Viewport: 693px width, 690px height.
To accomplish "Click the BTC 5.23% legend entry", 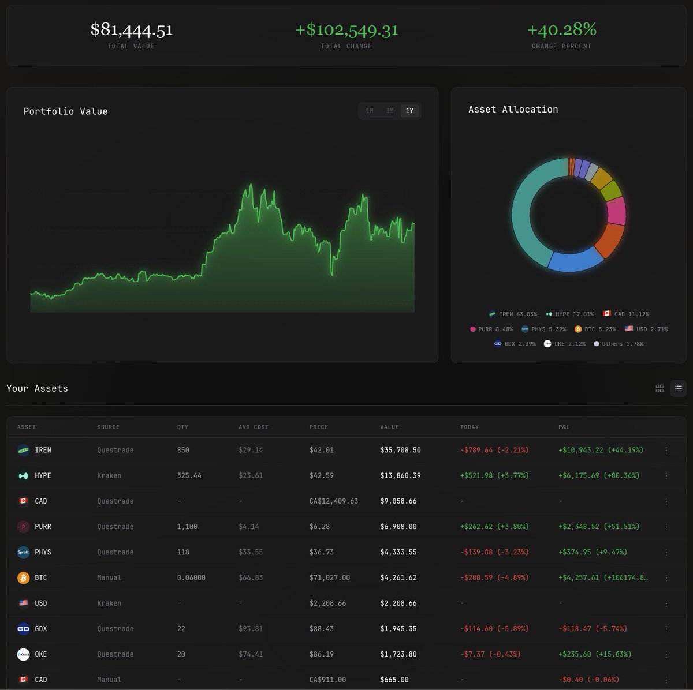I will click(595, 329).
